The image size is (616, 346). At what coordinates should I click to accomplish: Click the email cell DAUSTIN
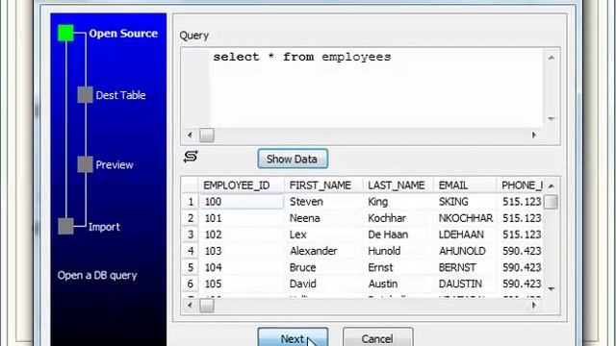pos(465,284)
